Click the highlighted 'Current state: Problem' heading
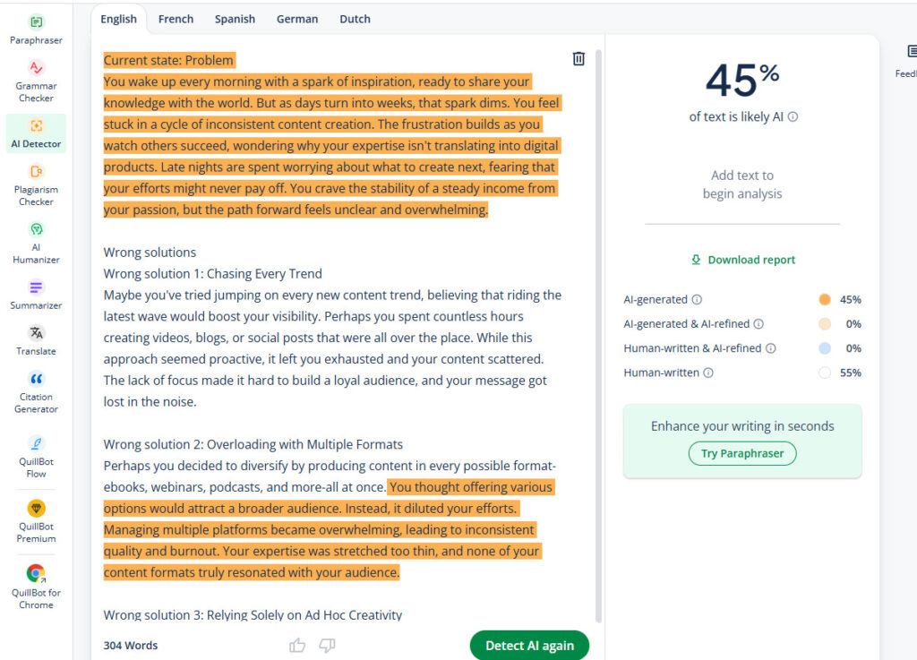This screenshot has width=917, height=660. pyautogui.click(x=168, y=60)
